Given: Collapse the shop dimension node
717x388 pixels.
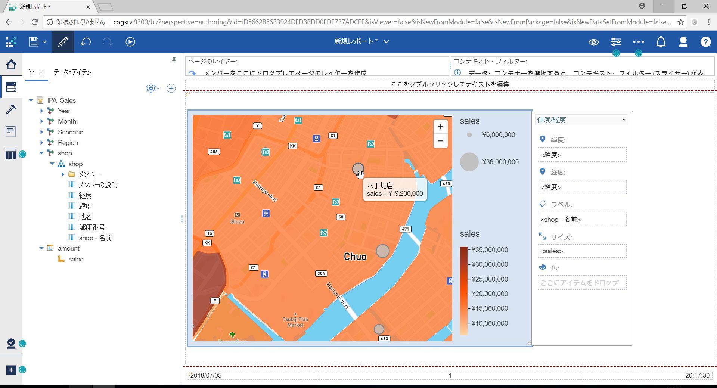Looking at the screenshot, I should click(41, 153).
